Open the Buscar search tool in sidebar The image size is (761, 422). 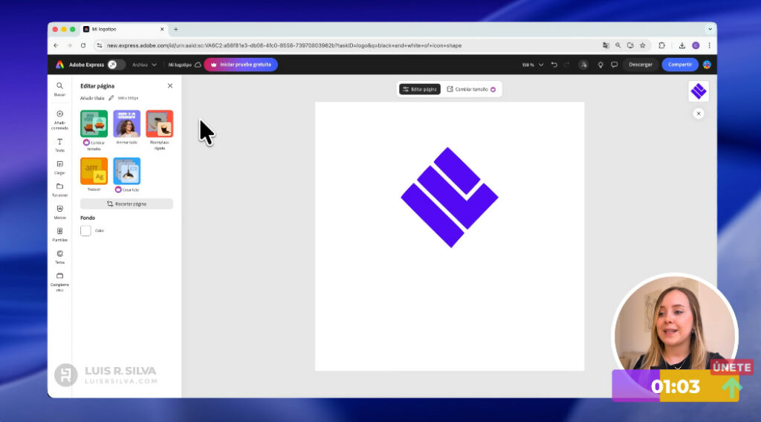click(59, 88)
